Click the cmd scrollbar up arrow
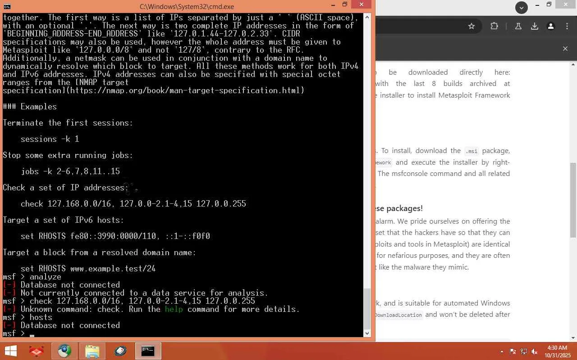Image resolution: width=577 pixels, height=360 pixels. [x=367, y=18]
